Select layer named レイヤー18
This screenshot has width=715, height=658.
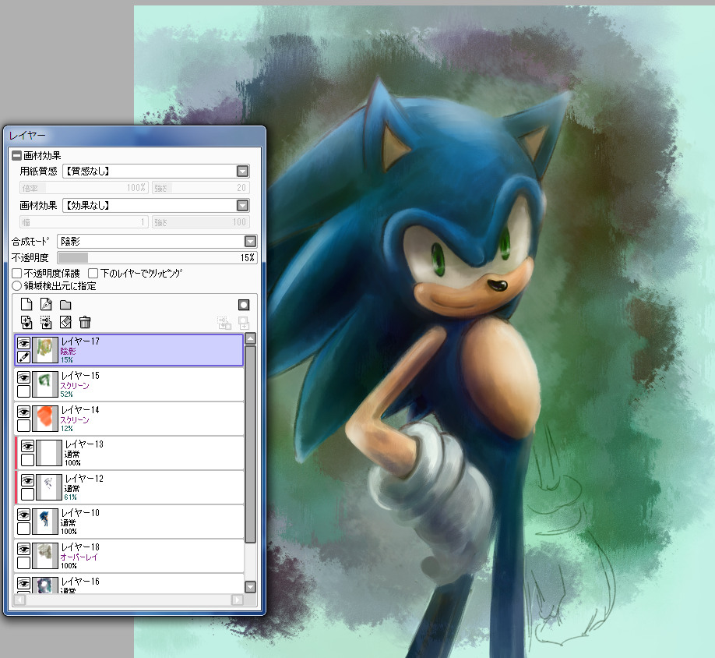click(x=129, y=556)
